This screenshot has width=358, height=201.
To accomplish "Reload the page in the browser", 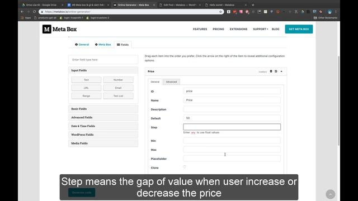I will click(x=34, y=12).
